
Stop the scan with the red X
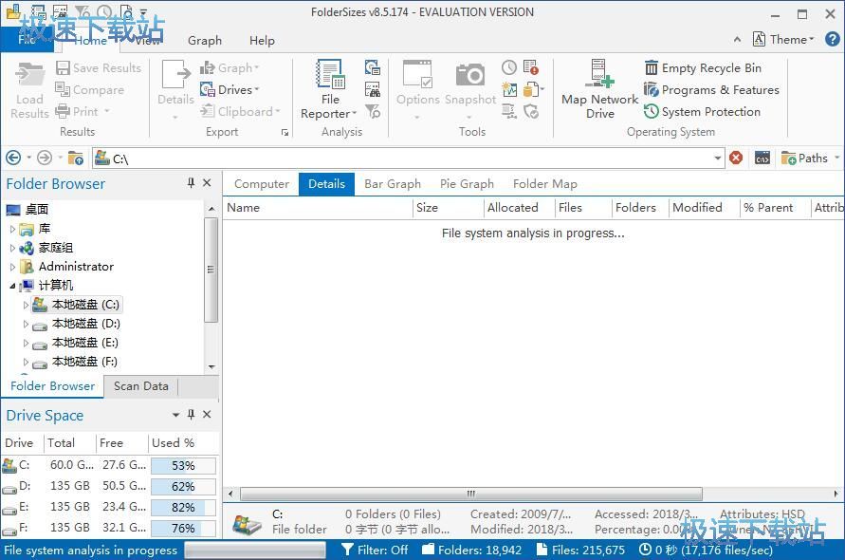pos(736,159)
